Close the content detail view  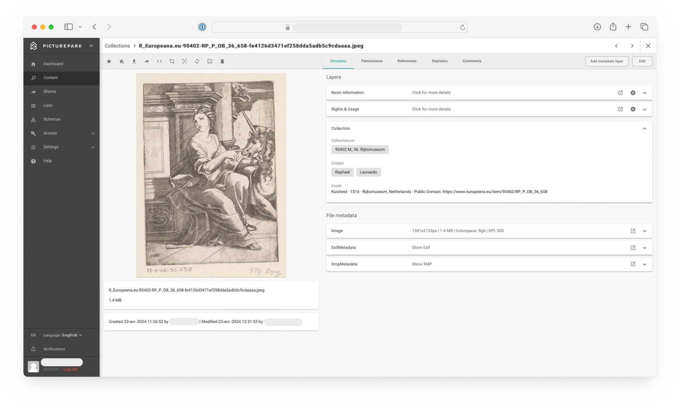[648, 46]
